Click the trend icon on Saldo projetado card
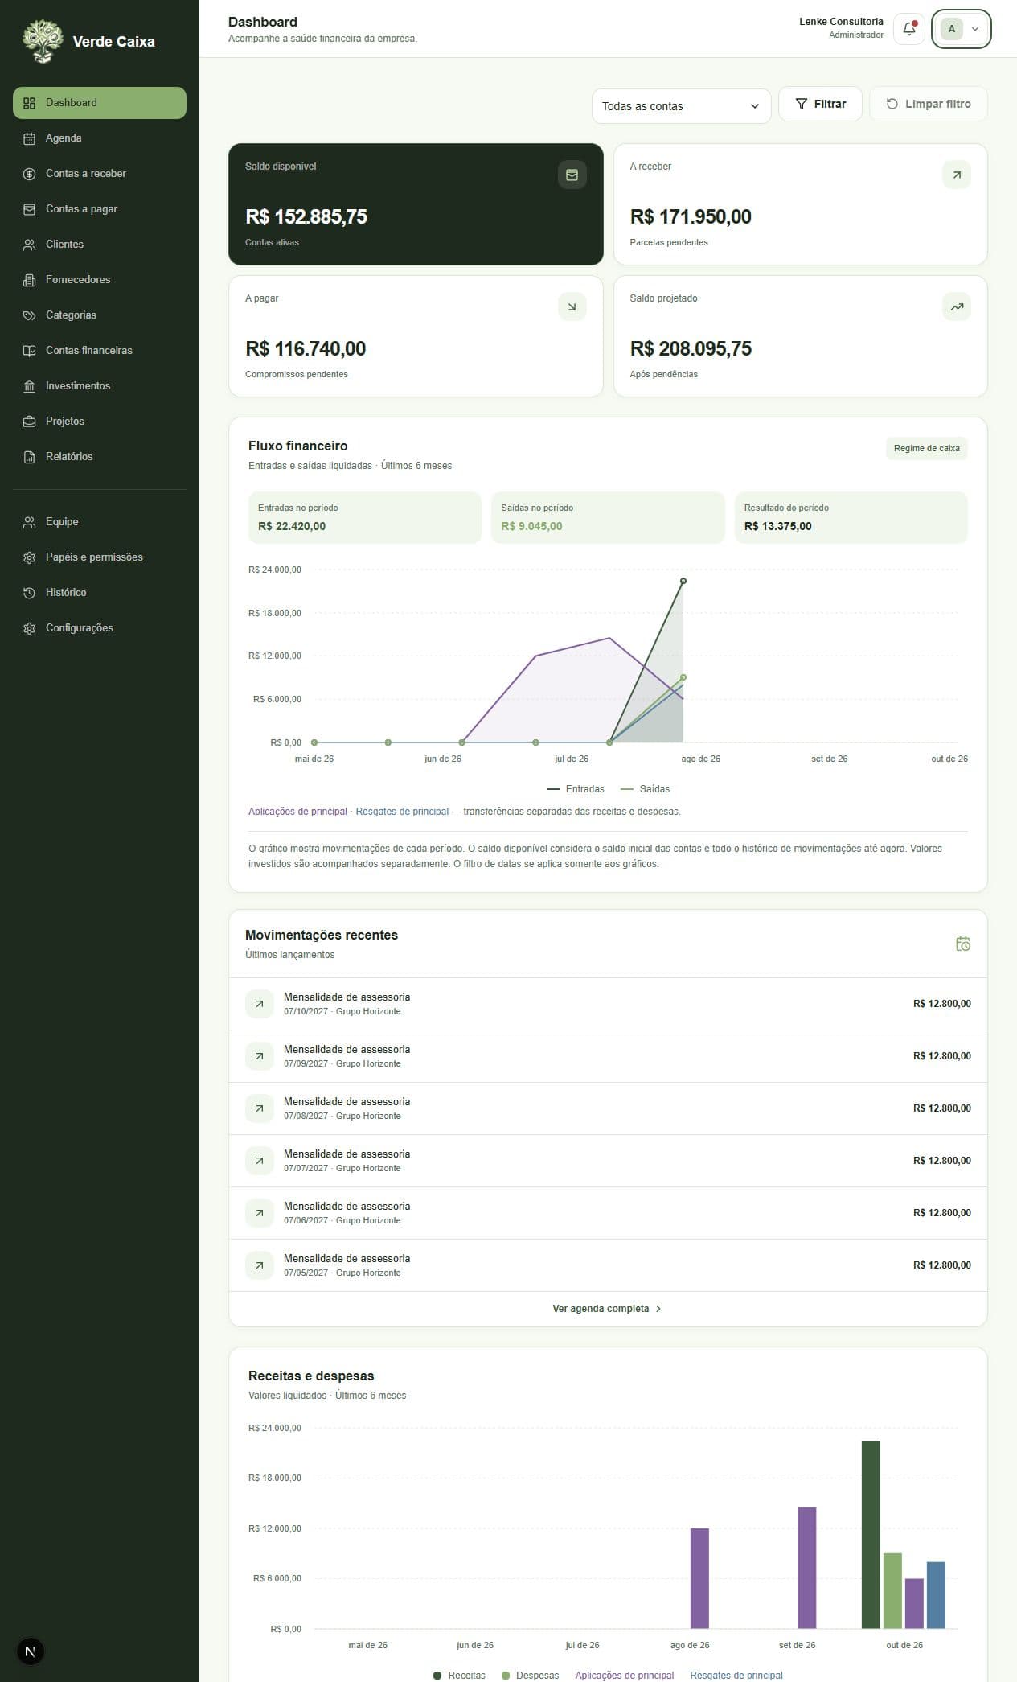The image size is (1017, 1682). (956, 306)
